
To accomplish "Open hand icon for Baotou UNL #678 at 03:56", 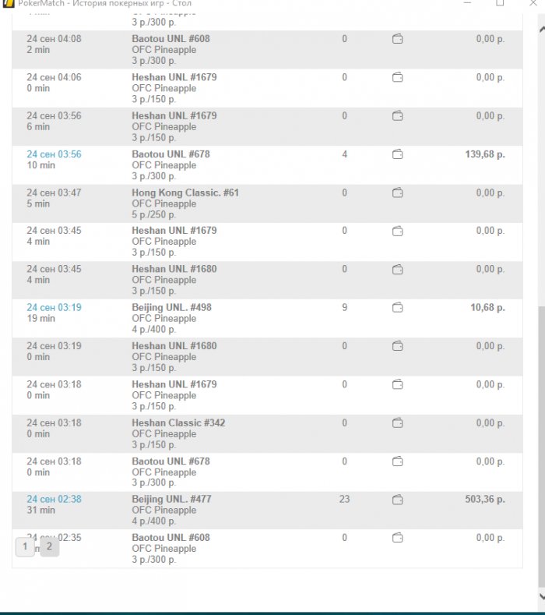I will [x=397, y=154].
